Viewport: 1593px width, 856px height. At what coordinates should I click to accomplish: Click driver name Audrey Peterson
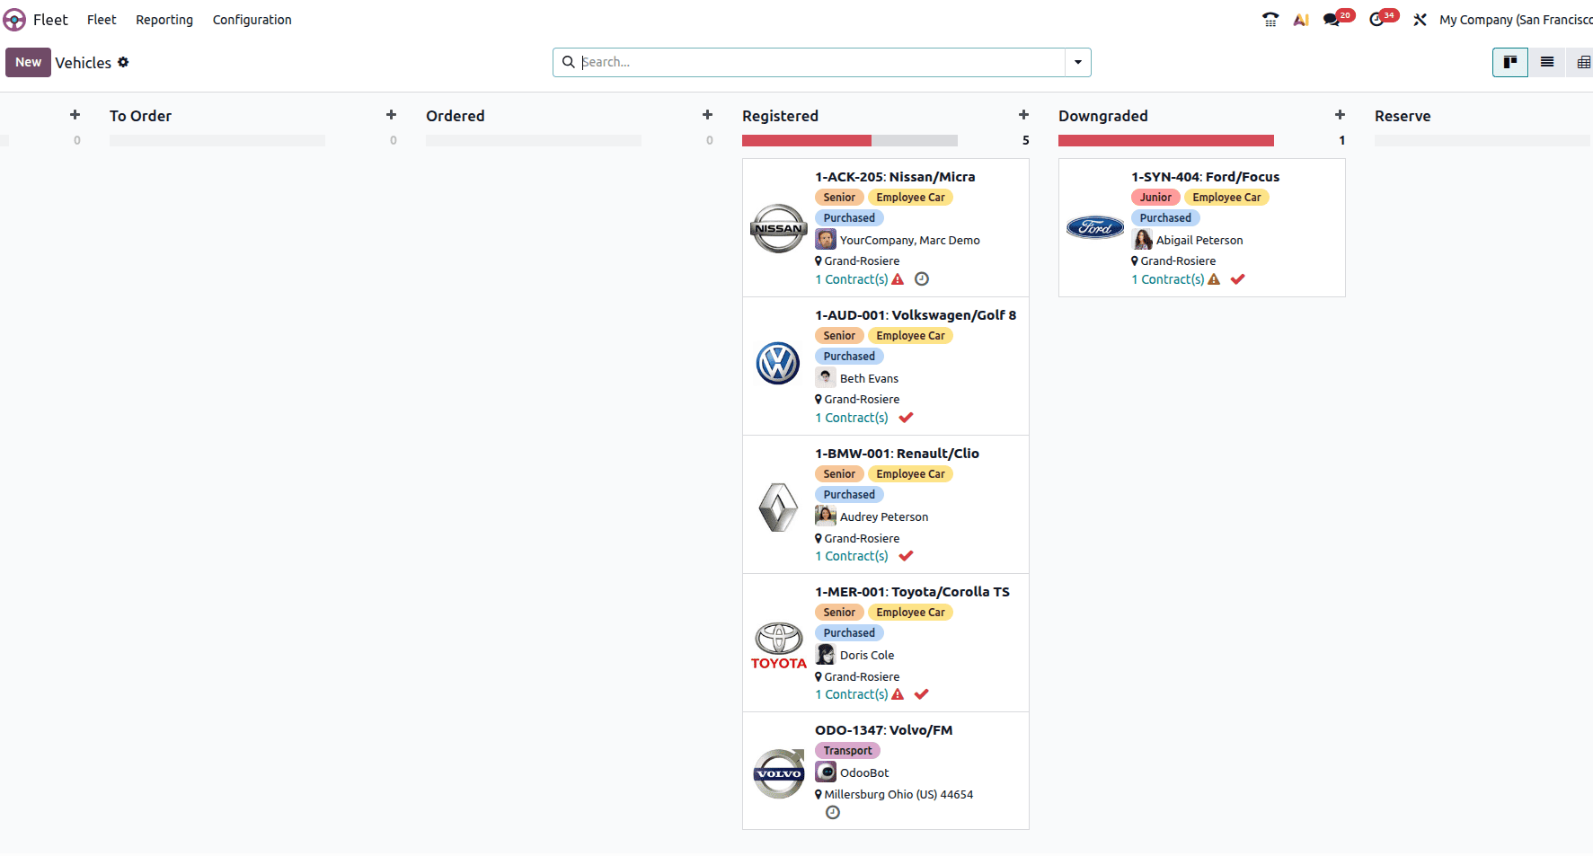pyautogui.click(x=884, y=516)
